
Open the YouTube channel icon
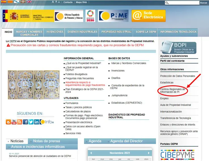pos(14,122)
